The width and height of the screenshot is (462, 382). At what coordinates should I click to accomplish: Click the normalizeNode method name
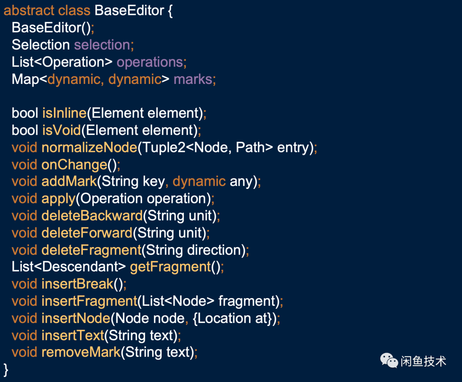click(89, 147)
